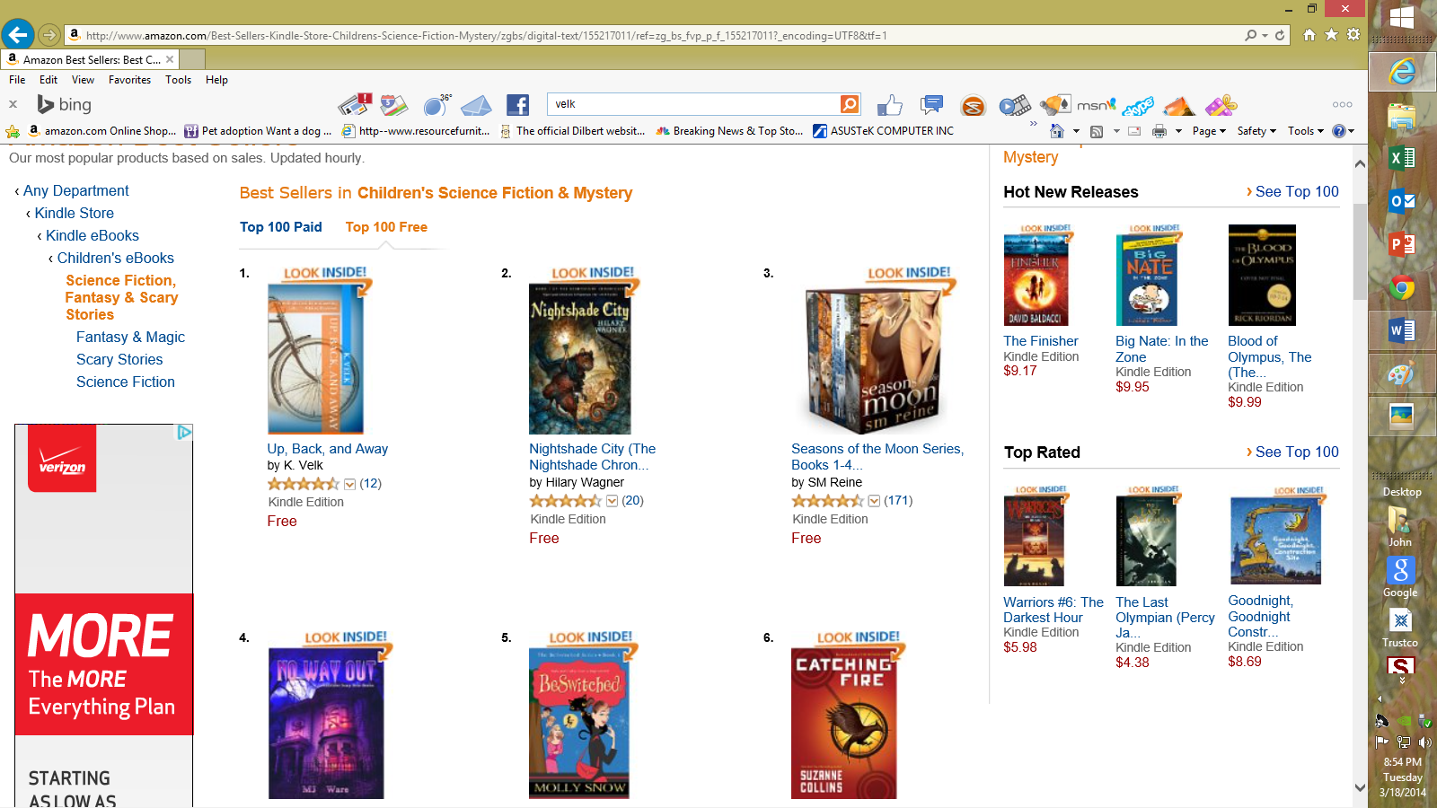Open the command bar Tools dropdown

[x=1306, y=131]
